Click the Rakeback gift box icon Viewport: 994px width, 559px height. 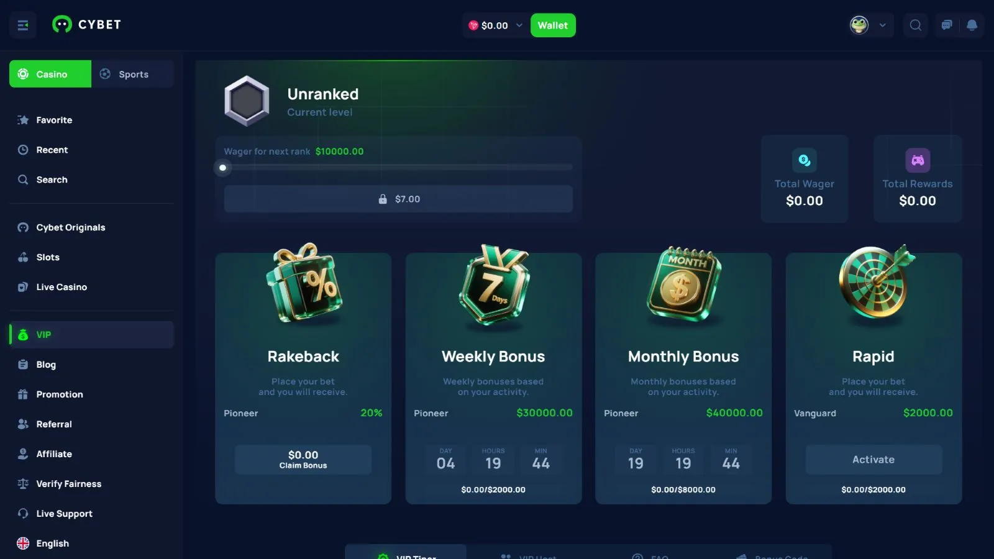[x=304, y=283]
